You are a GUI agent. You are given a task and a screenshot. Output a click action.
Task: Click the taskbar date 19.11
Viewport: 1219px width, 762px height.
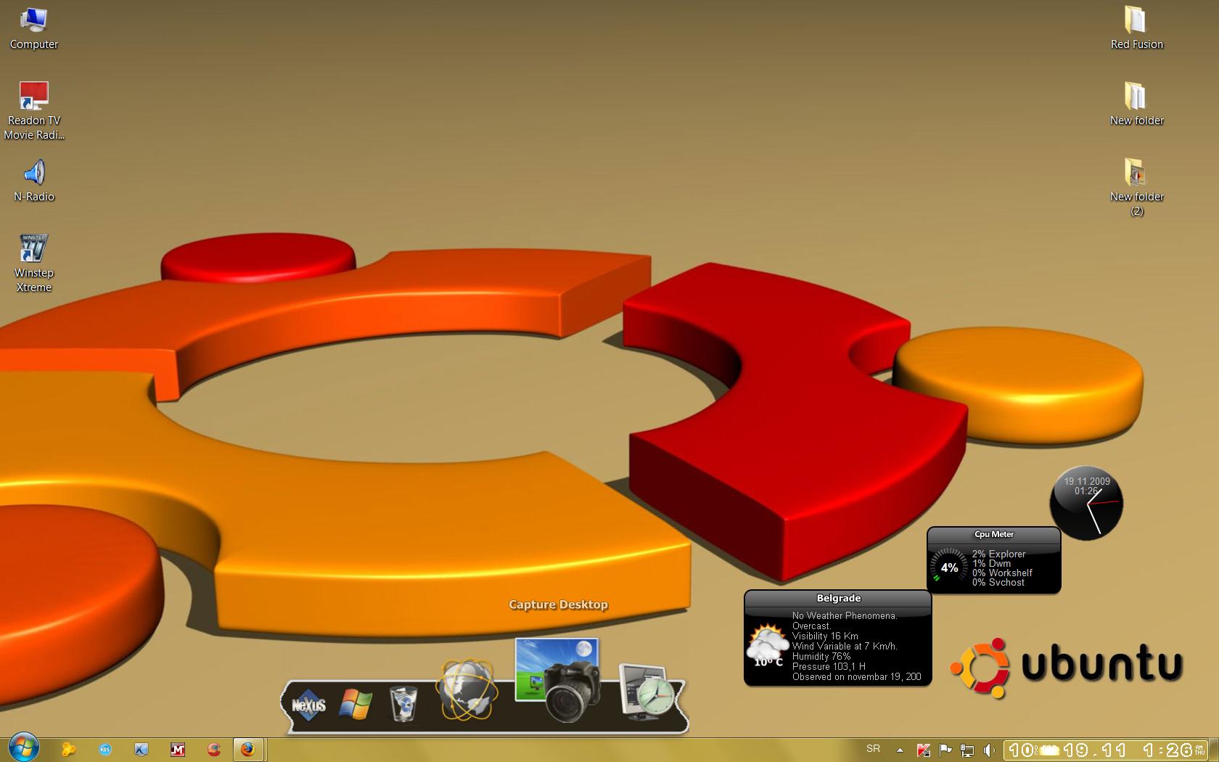(x=1096, y=750)
